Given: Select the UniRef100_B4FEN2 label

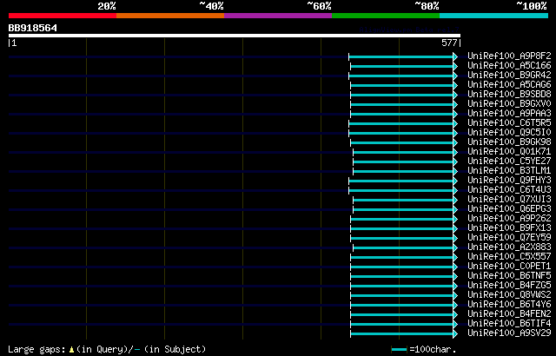Looking at the screenshot, I should pos(509,314).
